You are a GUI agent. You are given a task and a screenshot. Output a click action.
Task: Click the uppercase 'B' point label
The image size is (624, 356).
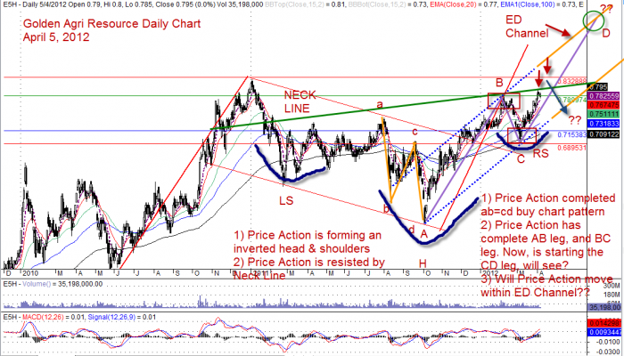(499, 83)
